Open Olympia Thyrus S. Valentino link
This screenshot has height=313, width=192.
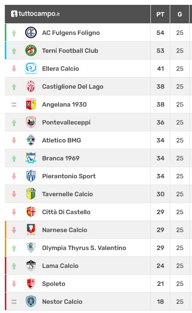[84, 248]
